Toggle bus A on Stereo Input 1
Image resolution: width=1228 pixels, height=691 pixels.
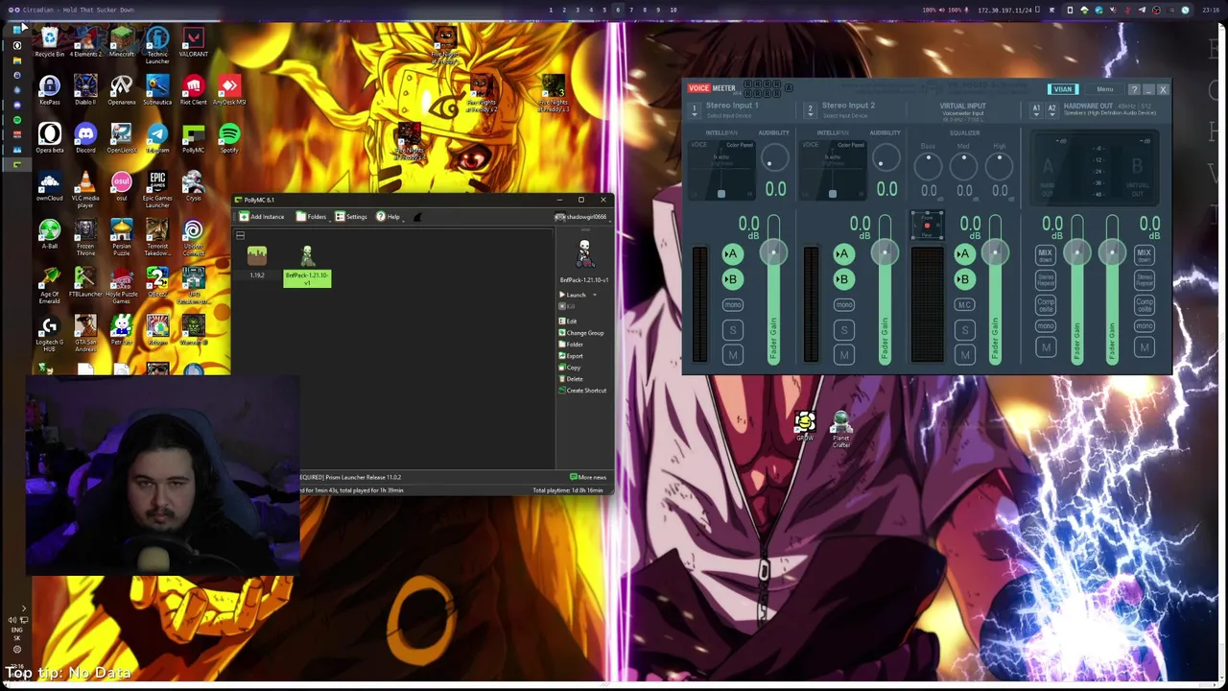click(732, 254)
